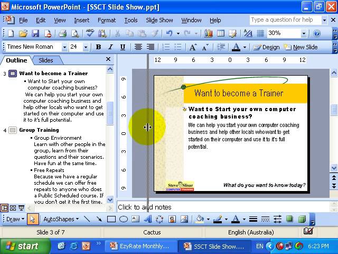
Task: Switch to Normal view at the pane bottom
Action: (x=4, y=208)
